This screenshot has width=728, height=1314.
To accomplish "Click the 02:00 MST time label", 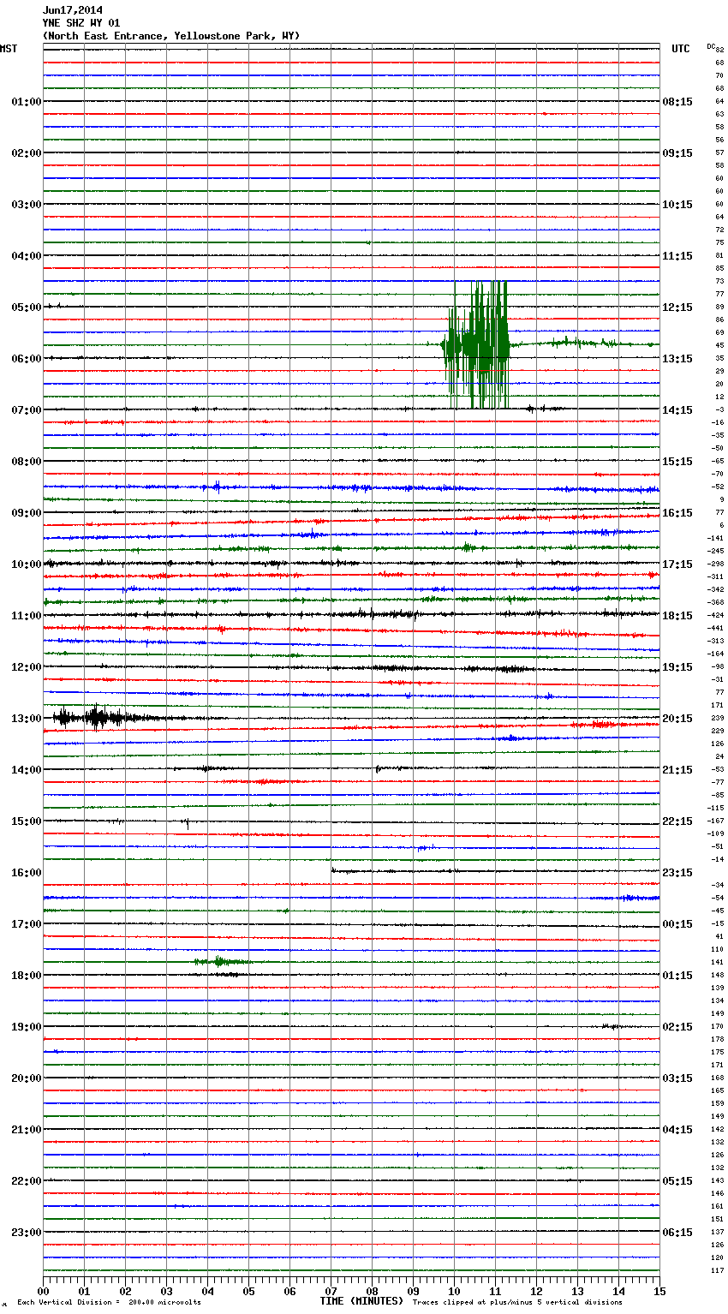I will [27, 153].
